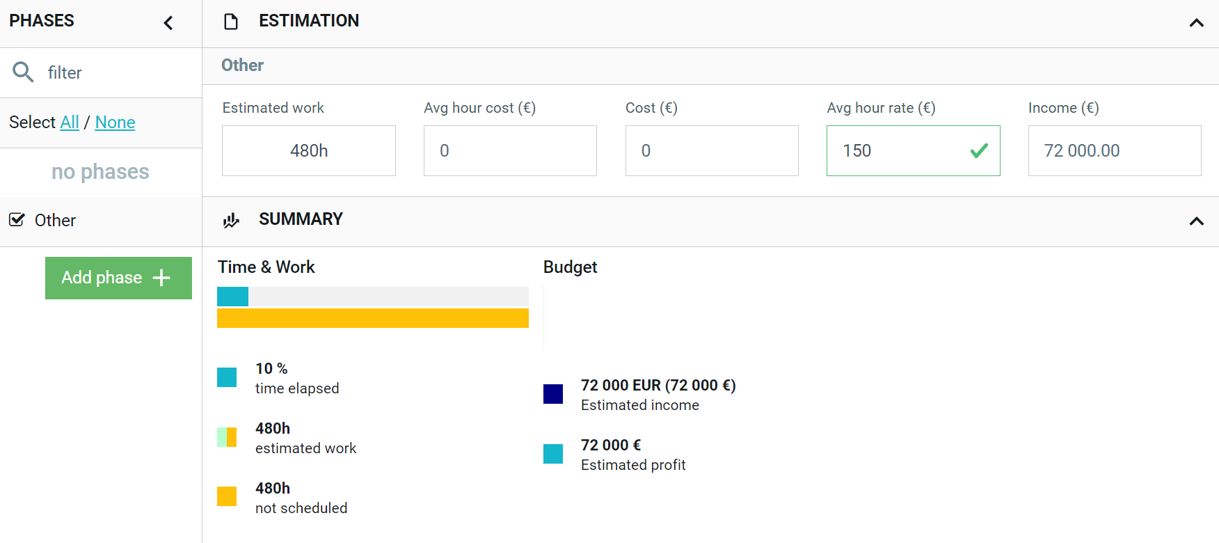Click the Add phase button
Image resolution: width=1219 pixels, height=543 pixels.
[x=118, y=278]
